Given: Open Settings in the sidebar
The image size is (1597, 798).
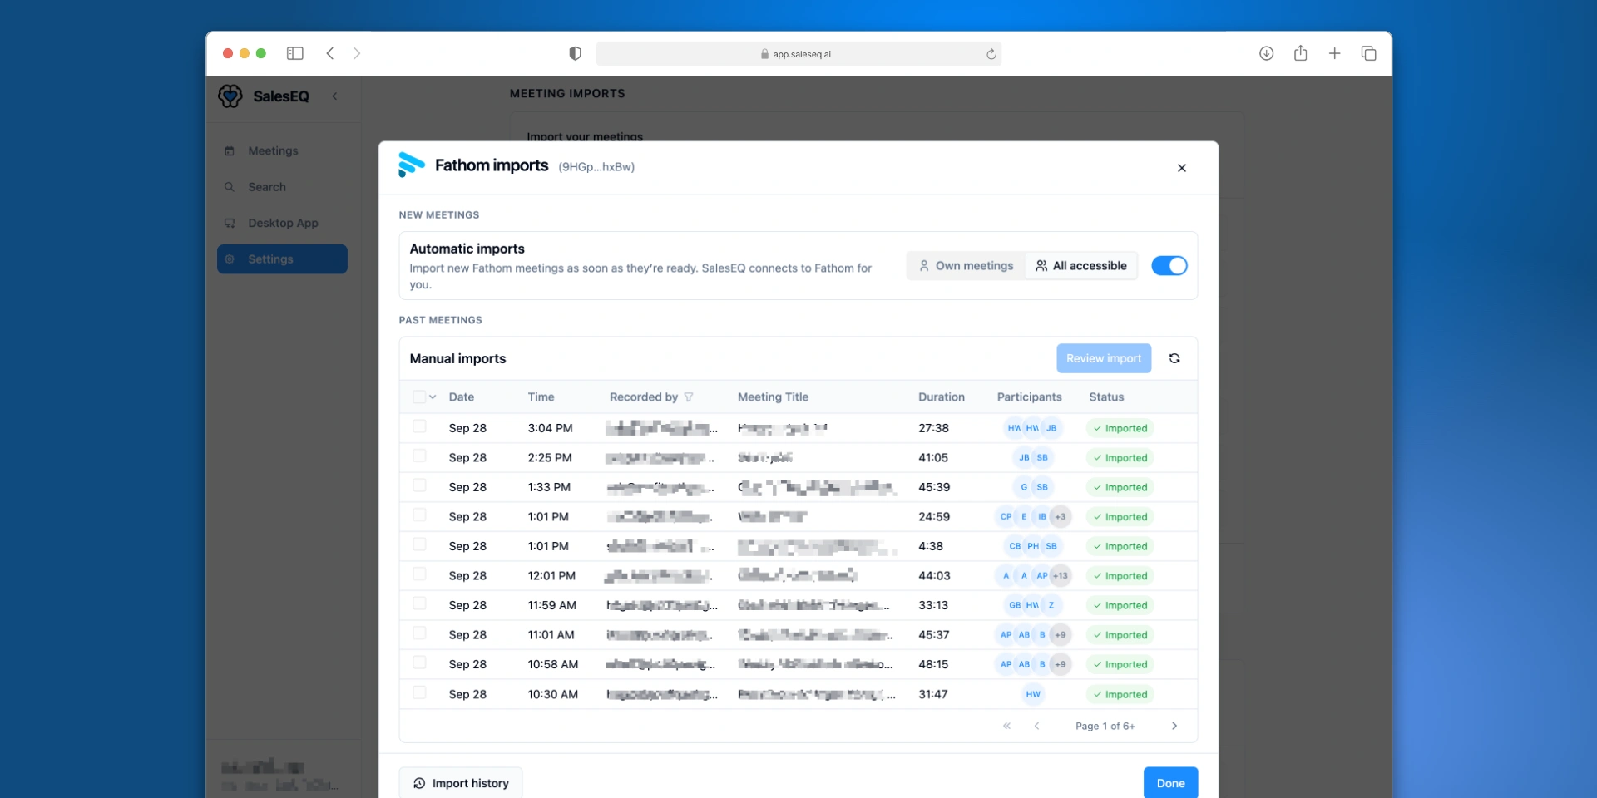Looking at the screenshot, I should (282, 259).
